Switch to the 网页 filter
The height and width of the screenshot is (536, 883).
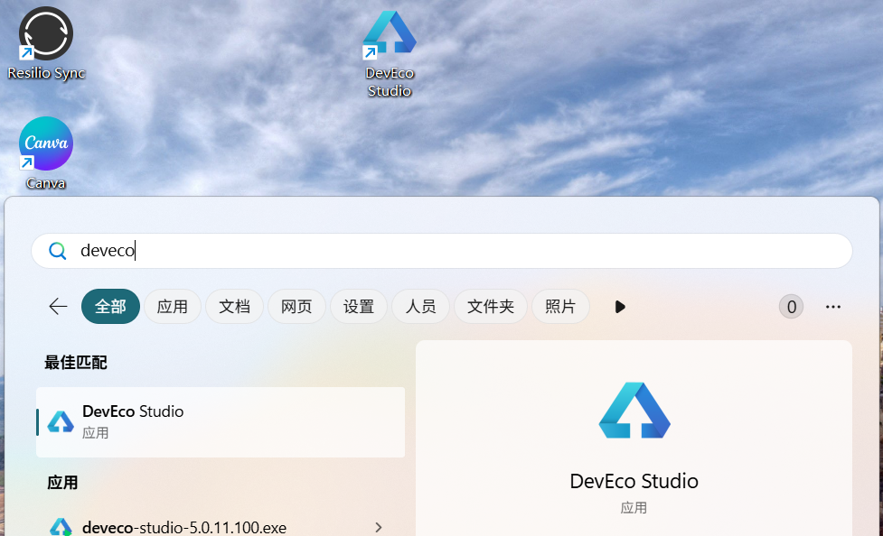point(296,307)
